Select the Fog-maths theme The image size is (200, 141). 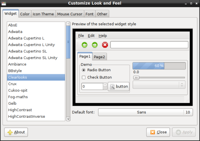pyautogui.click(x=36, y=97)
